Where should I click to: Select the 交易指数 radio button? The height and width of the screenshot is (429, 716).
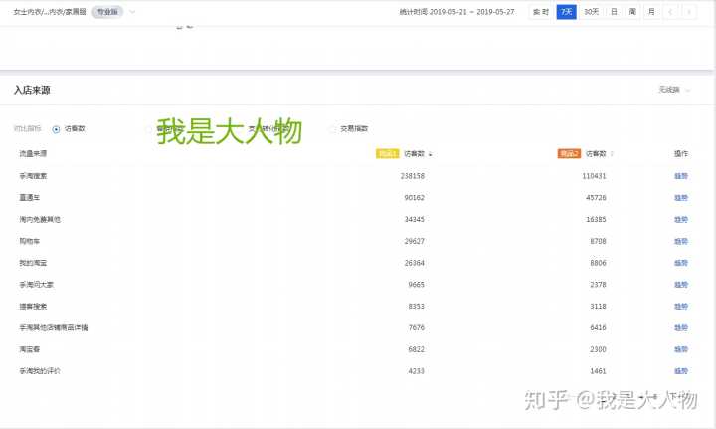point(332,128)
